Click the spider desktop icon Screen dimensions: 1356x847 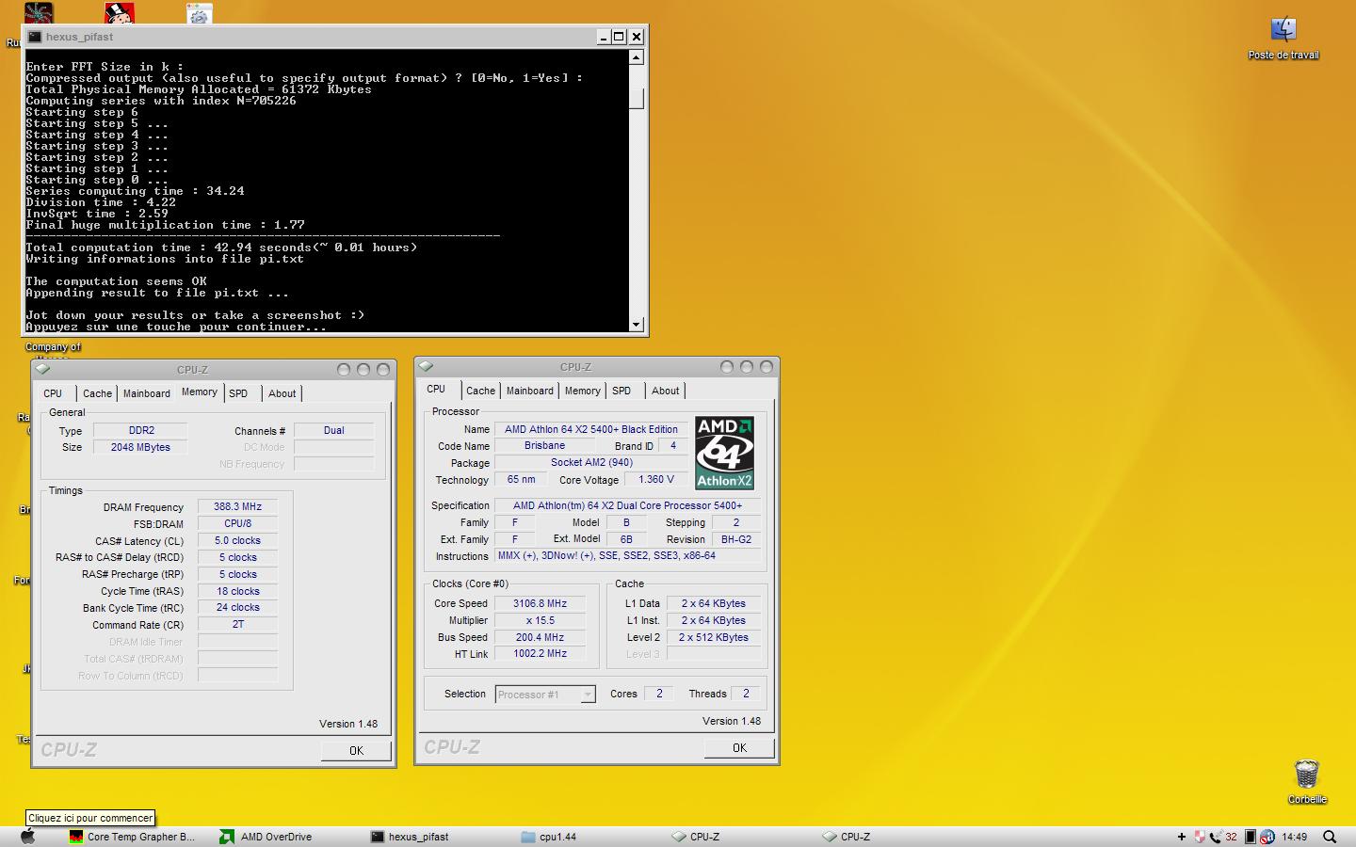pos(39,13)
